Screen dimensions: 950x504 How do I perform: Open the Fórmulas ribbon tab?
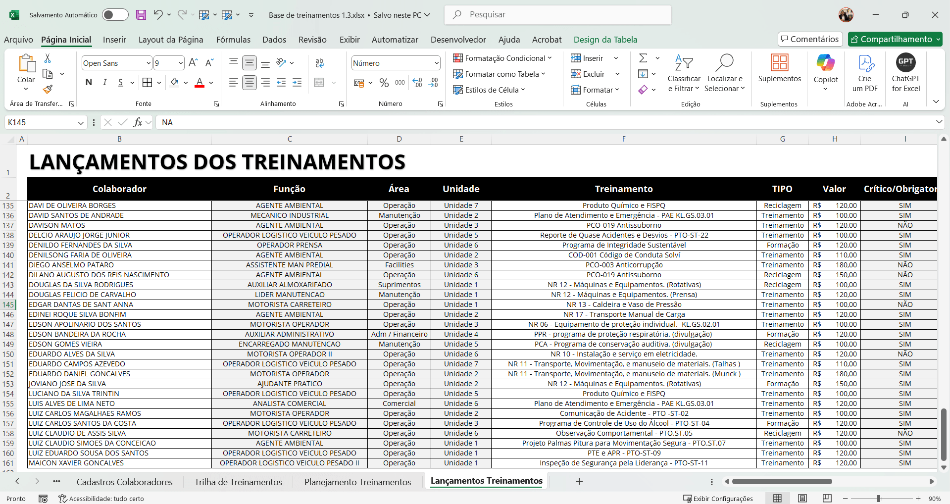[x=233, y=40]
